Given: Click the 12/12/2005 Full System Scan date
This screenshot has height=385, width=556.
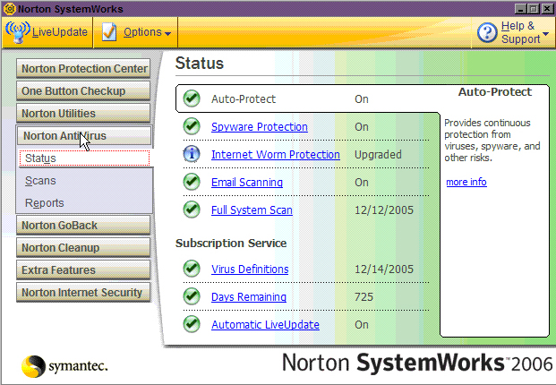Looking at the screenshot, I should [384, 210].
